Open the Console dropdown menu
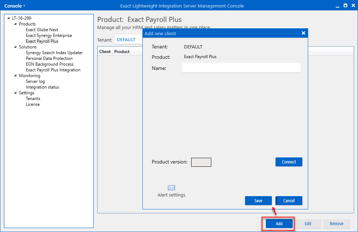This screenshot has width=358, height=232. [x=15, y=6]
